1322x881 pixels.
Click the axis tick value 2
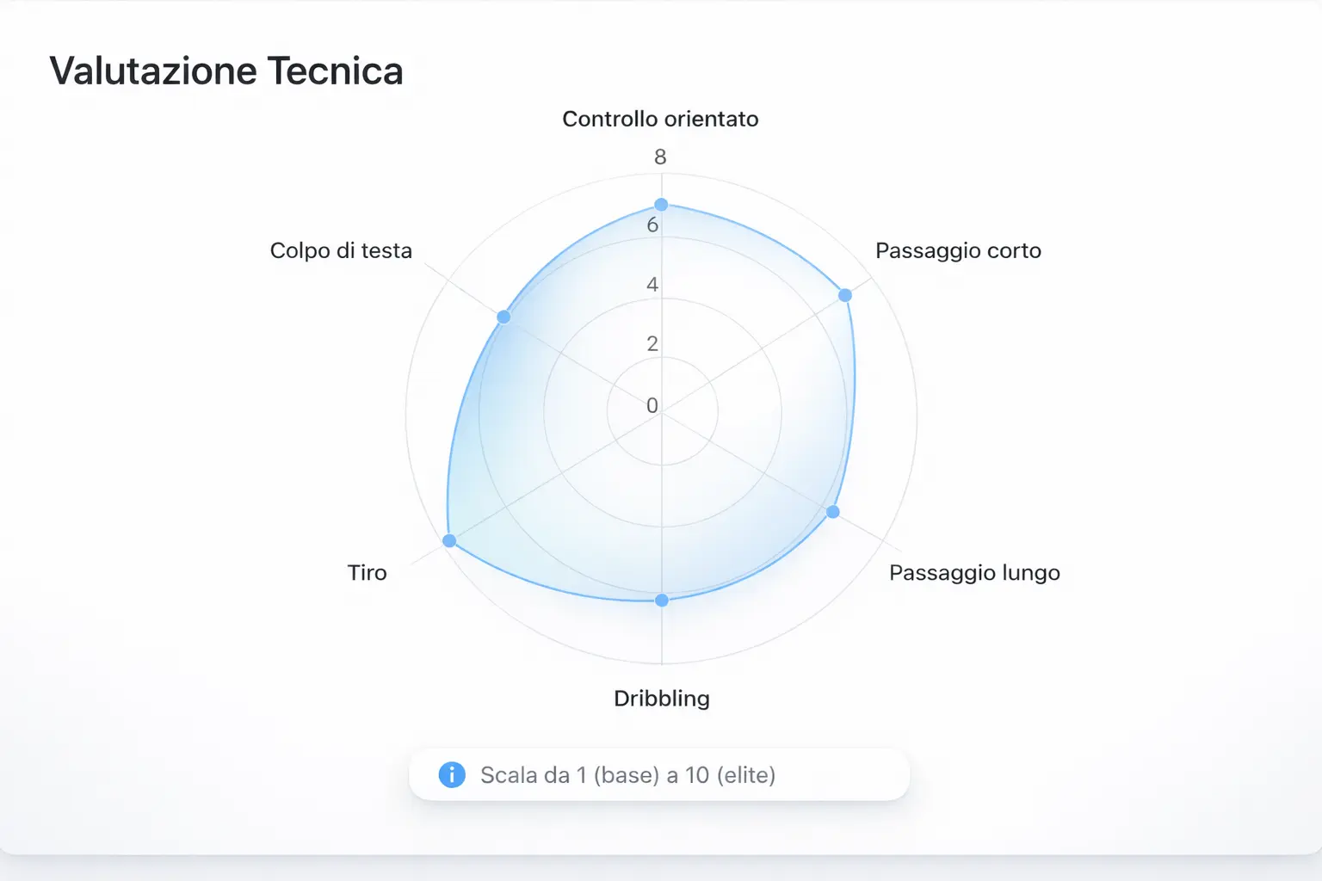(652, 344)
